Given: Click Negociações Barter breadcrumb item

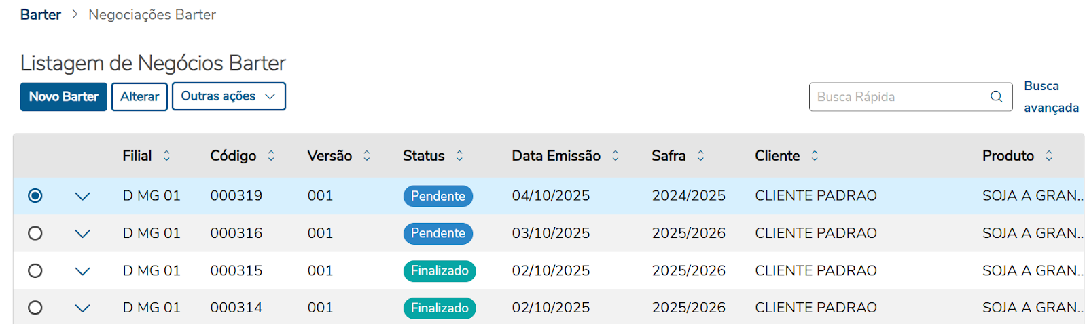Looking at the screenshot, I should pos(152,15).
